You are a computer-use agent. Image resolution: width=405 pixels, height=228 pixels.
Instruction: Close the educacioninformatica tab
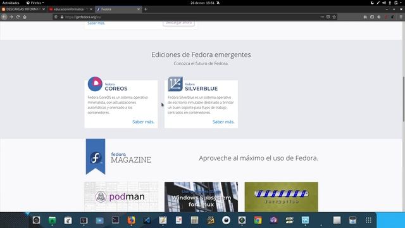pyautogui.click(x=91, y=9)
